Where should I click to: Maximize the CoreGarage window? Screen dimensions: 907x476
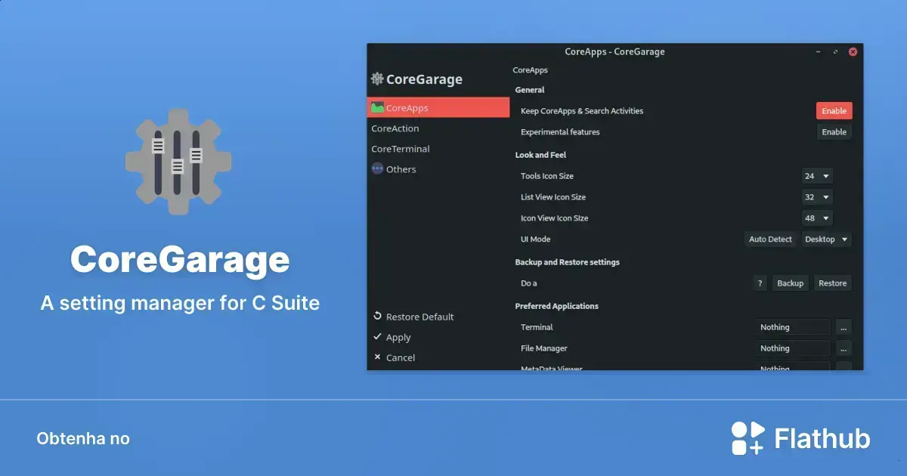835,52
